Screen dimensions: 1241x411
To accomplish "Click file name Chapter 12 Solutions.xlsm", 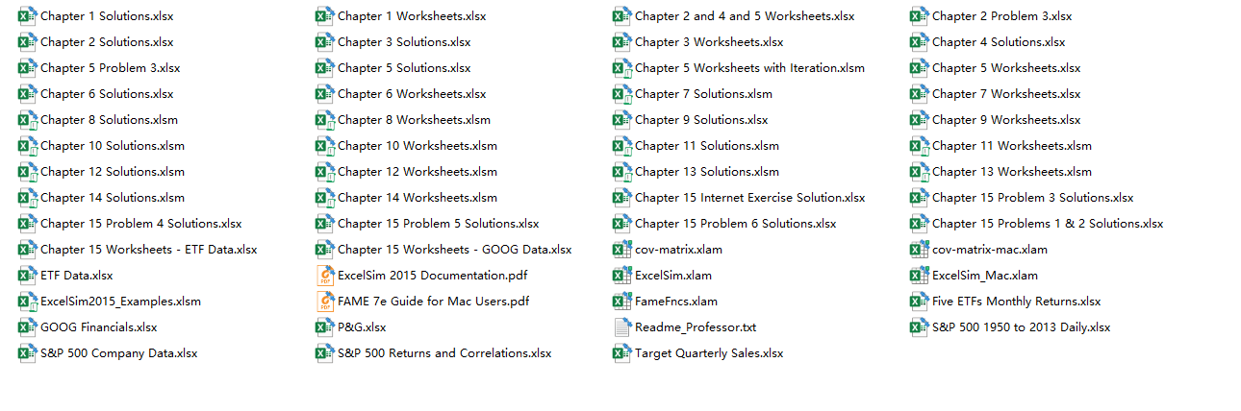I will pos(113,172).
